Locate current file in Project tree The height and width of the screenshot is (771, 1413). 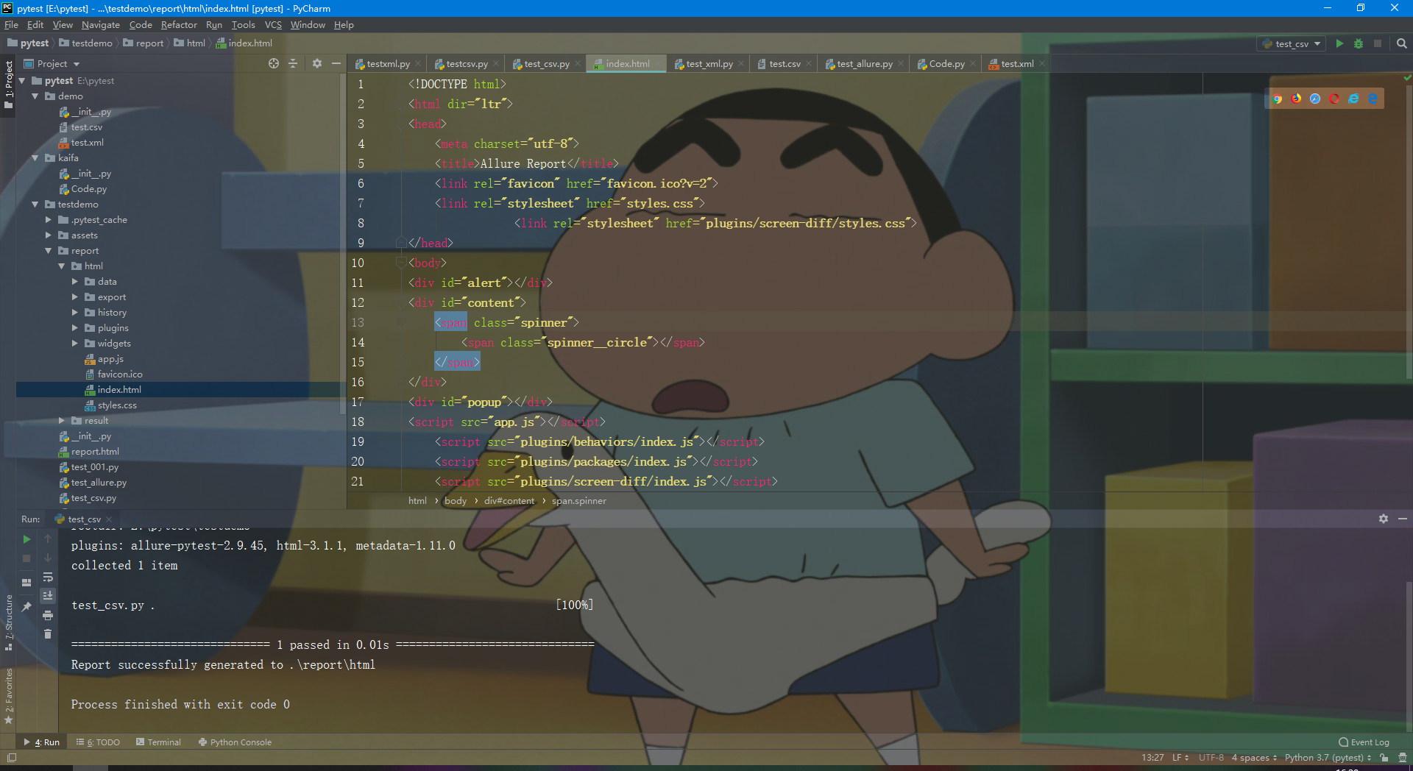[x=274, y=63]
